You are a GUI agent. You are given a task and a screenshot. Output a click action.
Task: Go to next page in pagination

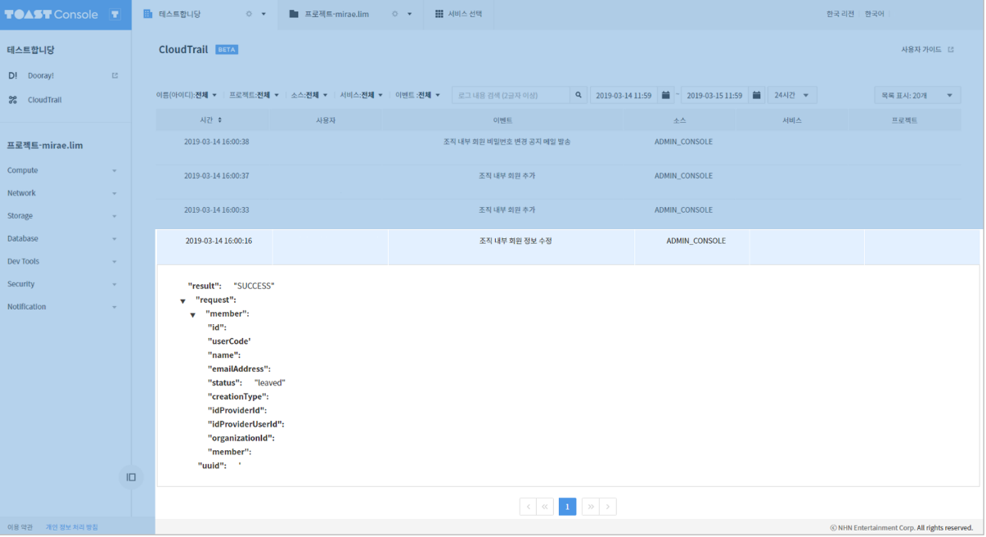pyautogui.click(x=608, y=507)
